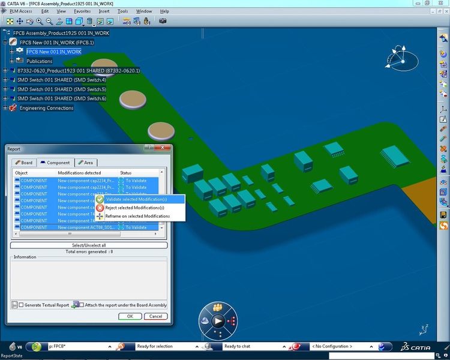450x360 pixels.
Task: Expand the Publications tree node
Action: [12, 61]
